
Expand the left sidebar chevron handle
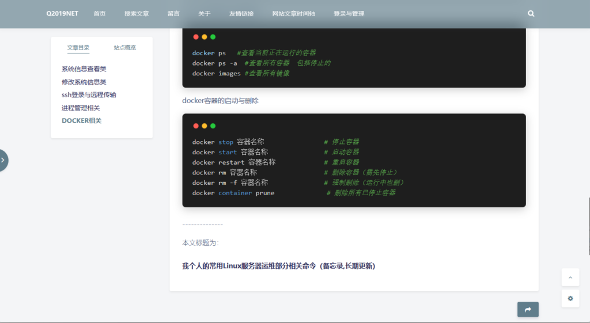click(3, 161)
